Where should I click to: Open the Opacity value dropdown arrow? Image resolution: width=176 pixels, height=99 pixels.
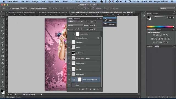[x=95, y=26]
